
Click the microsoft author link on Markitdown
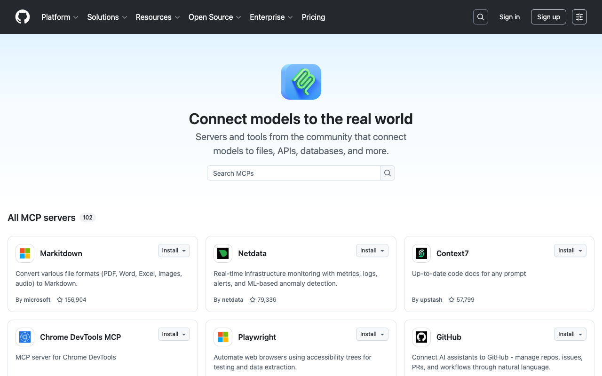click(x=37, y=300)
